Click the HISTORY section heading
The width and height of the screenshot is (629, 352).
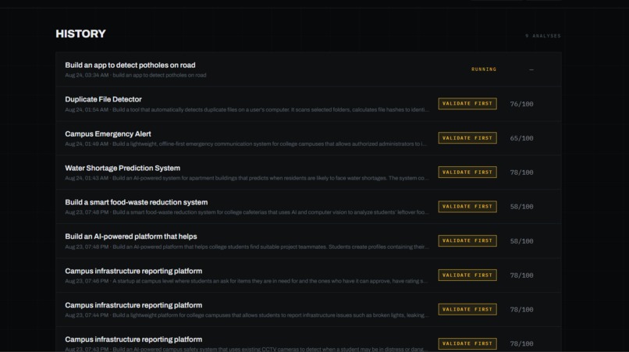click(80, 34)
